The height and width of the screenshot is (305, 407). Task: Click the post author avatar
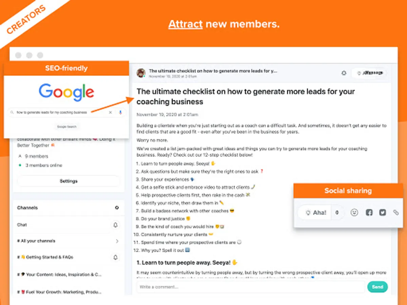(x=141, y=73)
